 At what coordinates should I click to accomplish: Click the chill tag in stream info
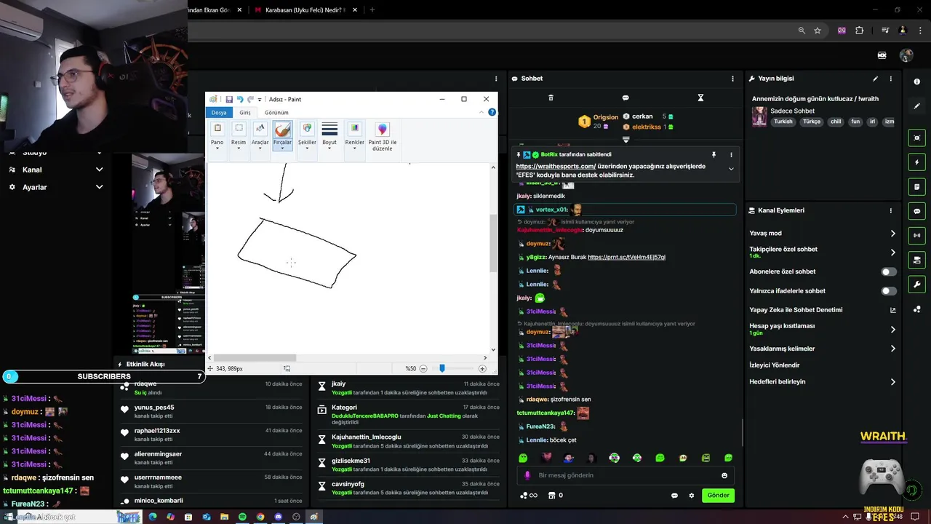pyautogui.click(x=836, y=122)
